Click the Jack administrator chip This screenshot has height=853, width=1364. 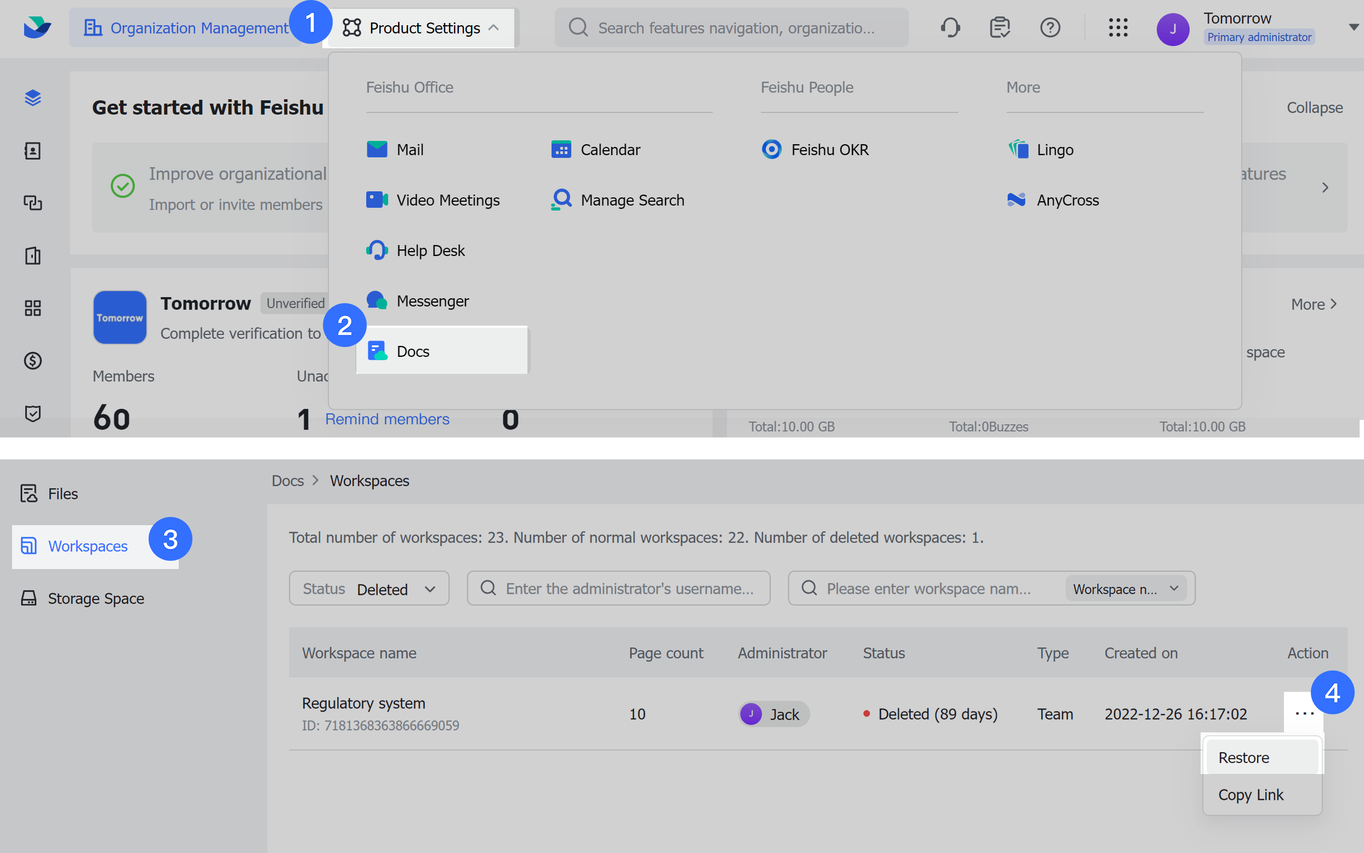[774, 714]
